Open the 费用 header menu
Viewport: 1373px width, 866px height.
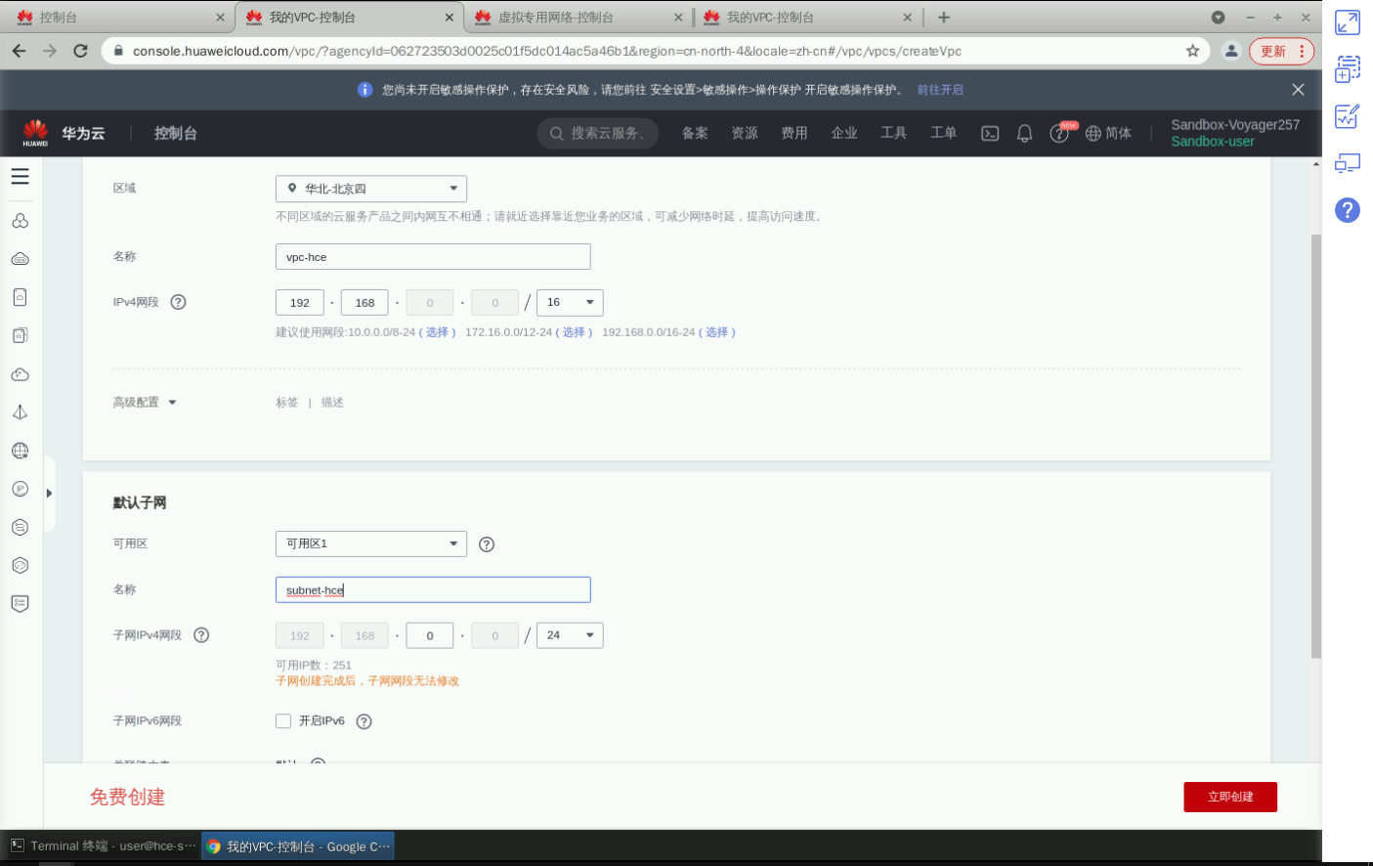point(794,133)
